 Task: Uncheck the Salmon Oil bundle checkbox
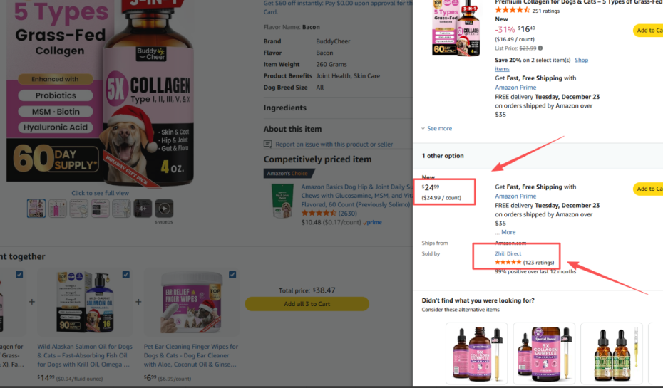tap(126, 274)
